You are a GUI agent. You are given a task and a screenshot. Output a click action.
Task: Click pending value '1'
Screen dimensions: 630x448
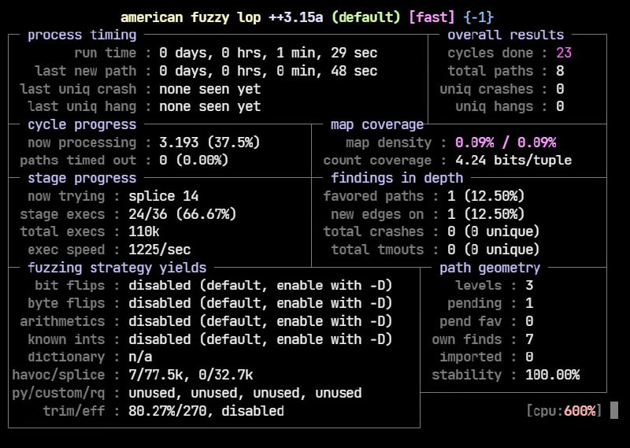pyautogui.click(x=529, y=303)
